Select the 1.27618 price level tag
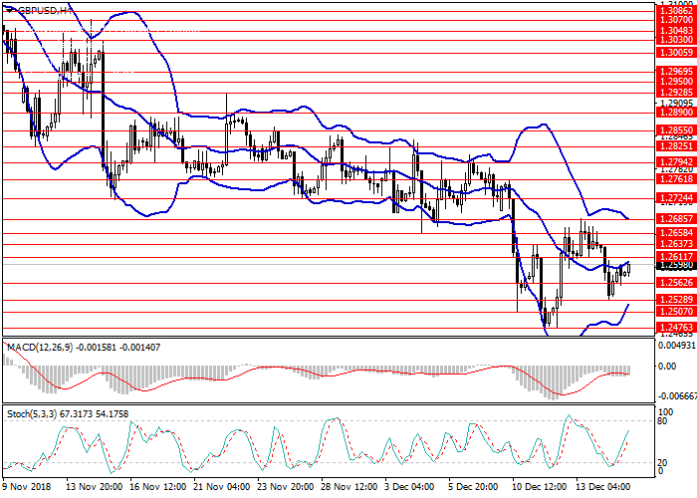This screenshot has height=498, width=697. (675, 180)
